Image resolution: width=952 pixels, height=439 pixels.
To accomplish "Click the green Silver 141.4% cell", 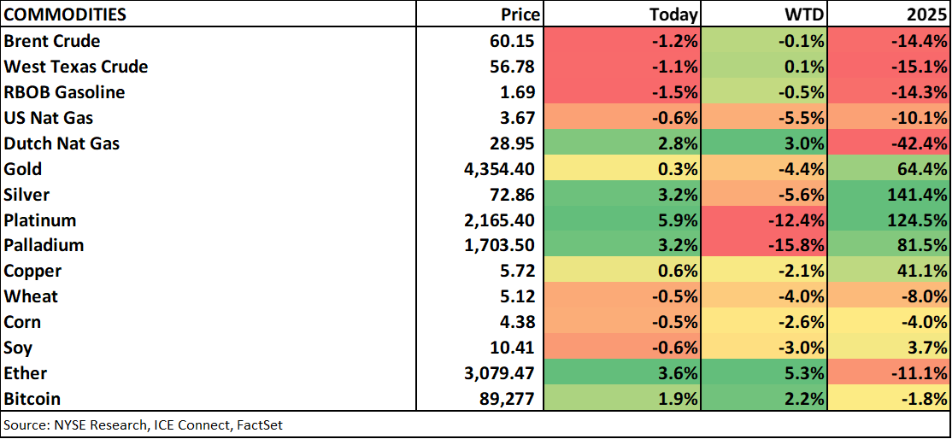I will tap(889, 195).
